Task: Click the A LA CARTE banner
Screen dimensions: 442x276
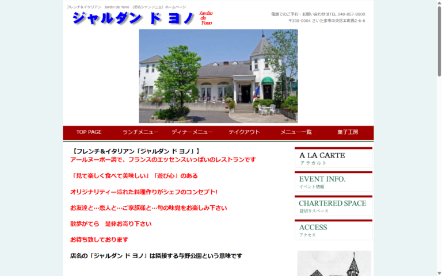Action: [333, 158]
